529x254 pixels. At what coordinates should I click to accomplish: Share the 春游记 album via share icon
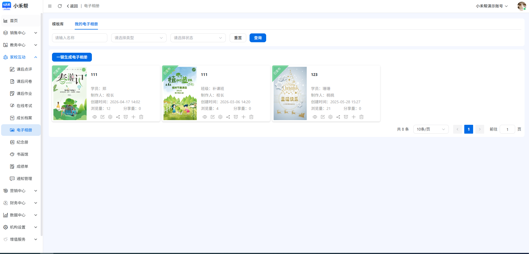(x=118, y=117)
